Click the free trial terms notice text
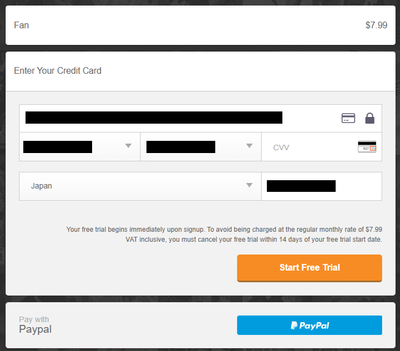Image resolution: width=400 pixels, height=351 pixels. coord(224,235)
